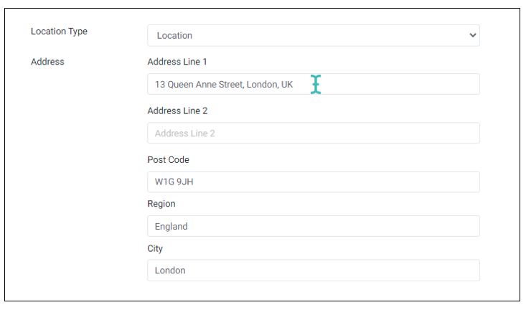Focus the Address Line 1 input field

coord(314,84)
